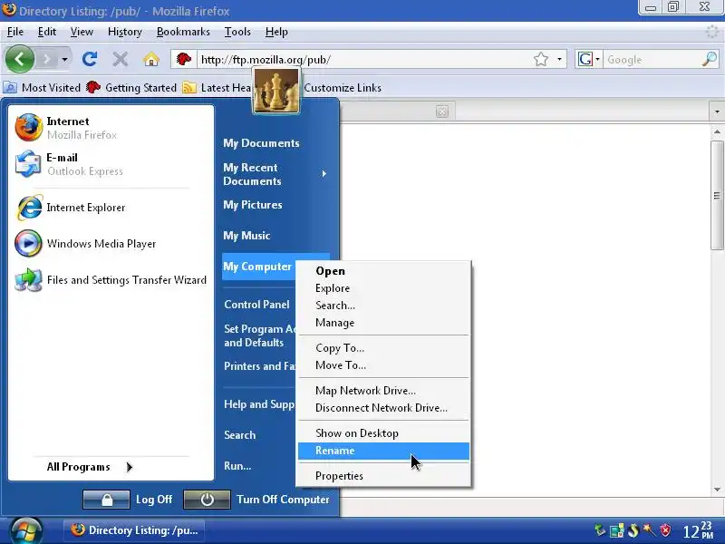This screenshot has width=725, height=544.
Task: Go to the Home page icon
Action: (151, 59)
